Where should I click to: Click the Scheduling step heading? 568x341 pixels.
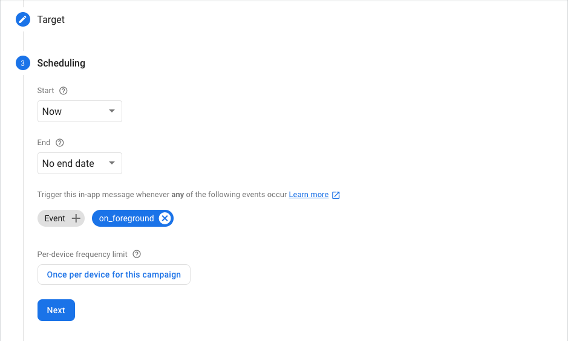click(x=61, y=63)
